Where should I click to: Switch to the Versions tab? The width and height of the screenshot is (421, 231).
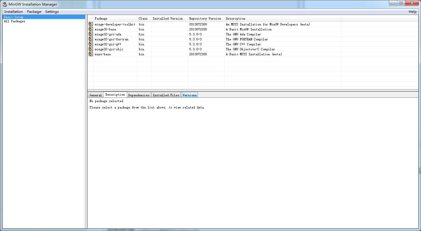point(189,95)
